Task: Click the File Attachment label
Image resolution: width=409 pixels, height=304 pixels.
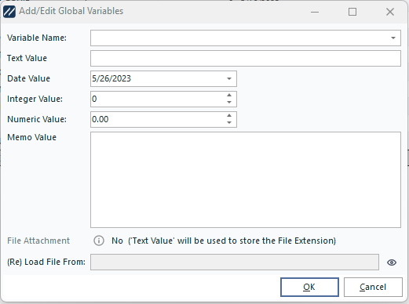Action: pyautogui.click(x=38, y=241)
